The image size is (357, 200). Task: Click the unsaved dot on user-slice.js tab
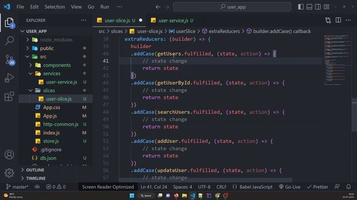[141, 20]
